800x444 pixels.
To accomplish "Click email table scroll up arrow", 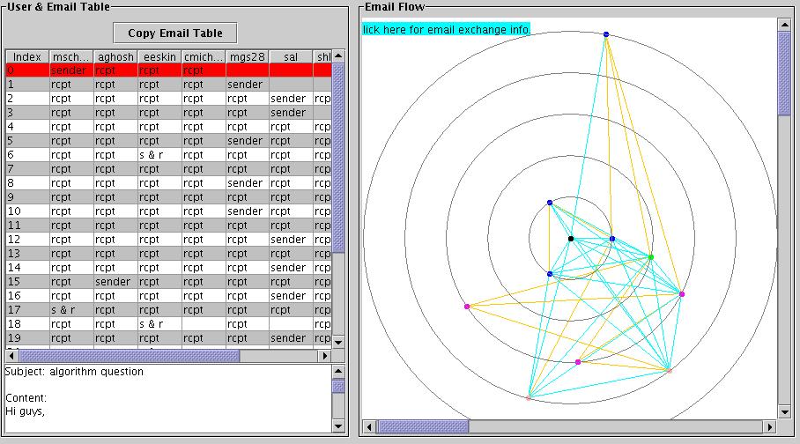I will [338, 56].
